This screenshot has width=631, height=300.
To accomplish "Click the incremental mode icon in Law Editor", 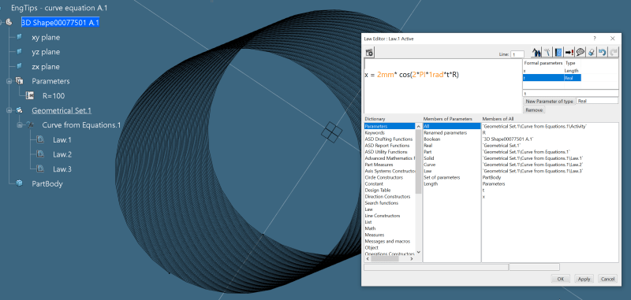I will [369, 52].
